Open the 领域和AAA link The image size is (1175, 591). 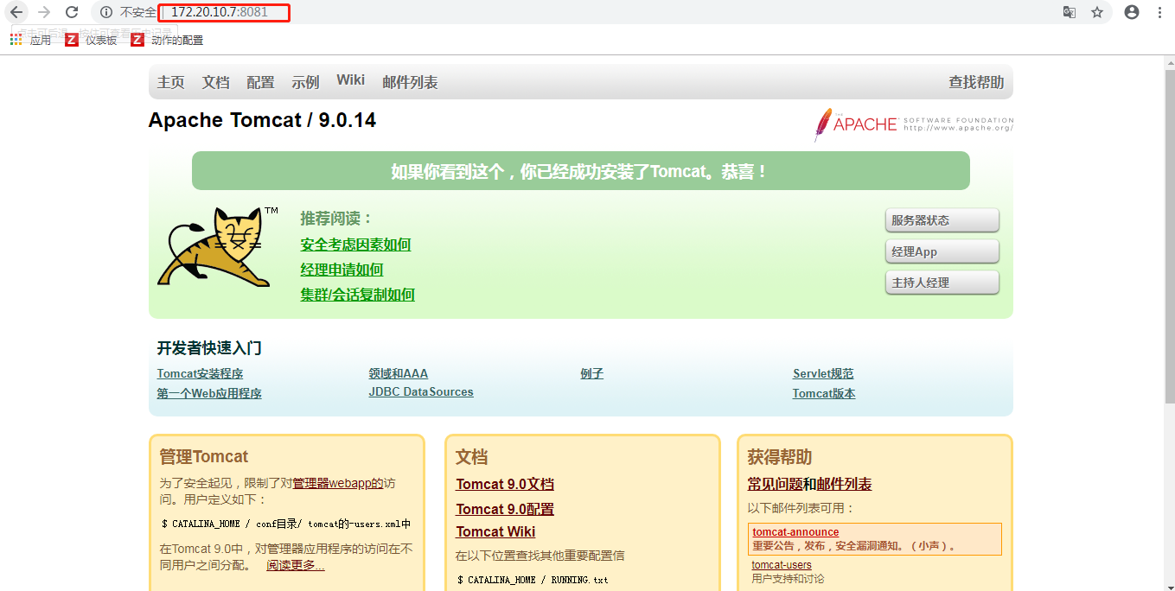click(x=398, y=374)
